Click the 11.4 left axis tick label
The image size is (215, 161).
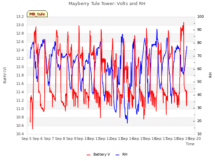pyautogui.click(x=20, y=92)
